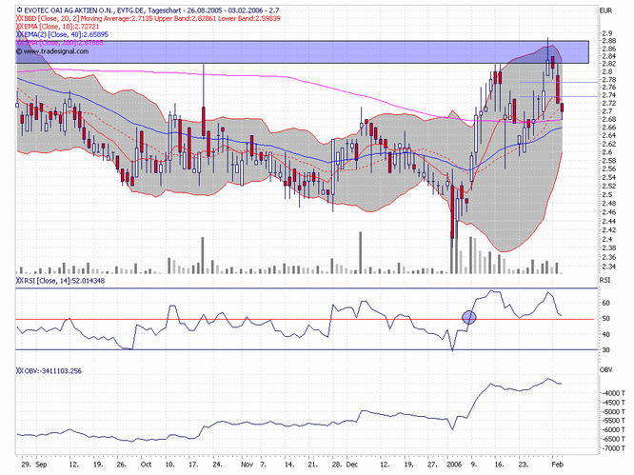
Task: Click the BBD indicator icon in legend
Action: 19,18
